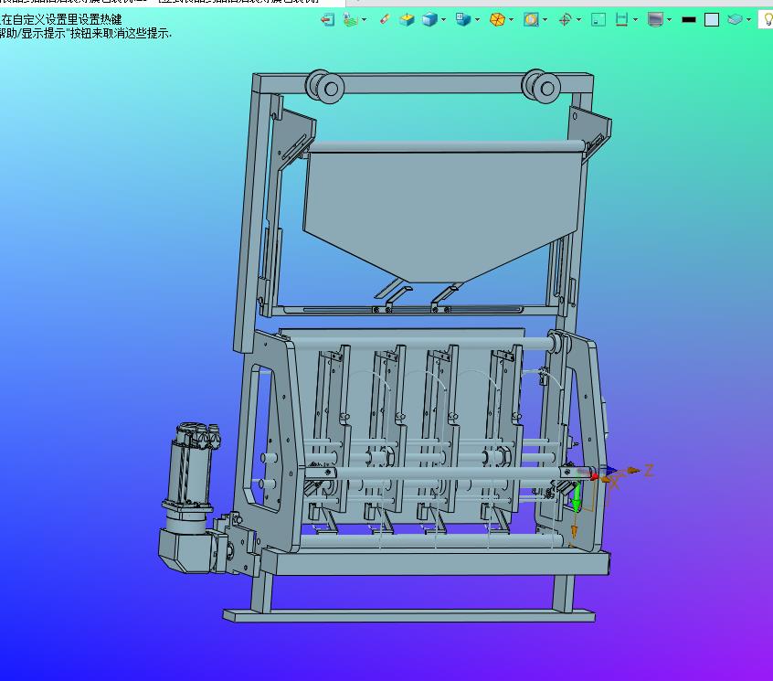
Task: Click the exit arrow icon in toolbar
Action: pos(327,20)
